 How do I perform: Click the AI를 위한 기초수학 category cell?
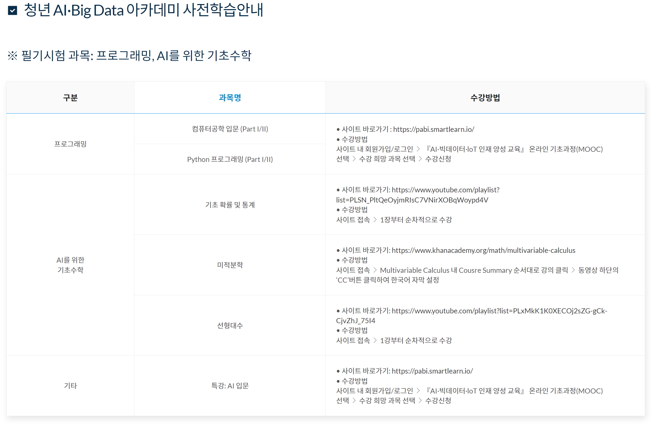pyautogui.click(x=70, y=265)
